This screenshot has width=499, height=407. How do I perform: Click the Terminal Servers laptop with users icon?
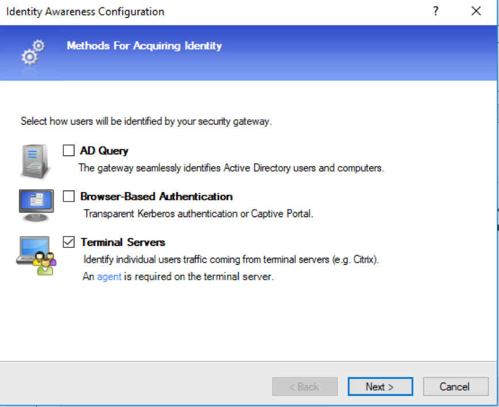[x=36, y=256]
